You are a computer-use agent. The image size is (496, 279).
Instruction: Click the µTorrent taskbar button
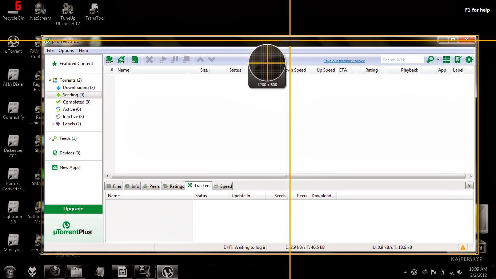pos(168,271)
